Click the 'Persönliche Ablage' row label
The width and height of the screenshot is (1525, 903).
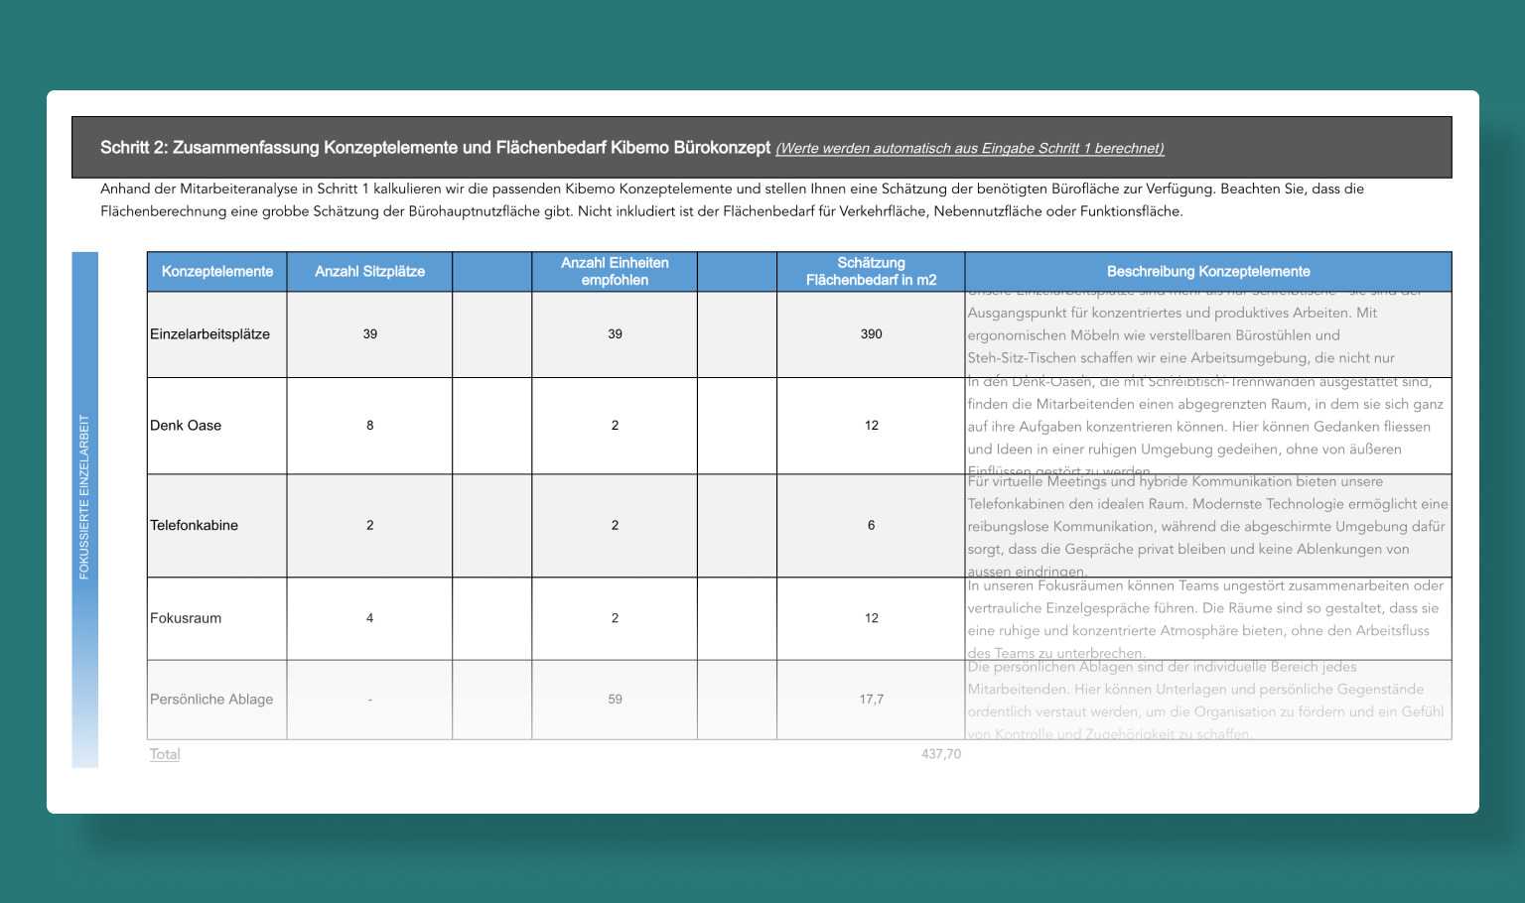click(x=211, y=700)
